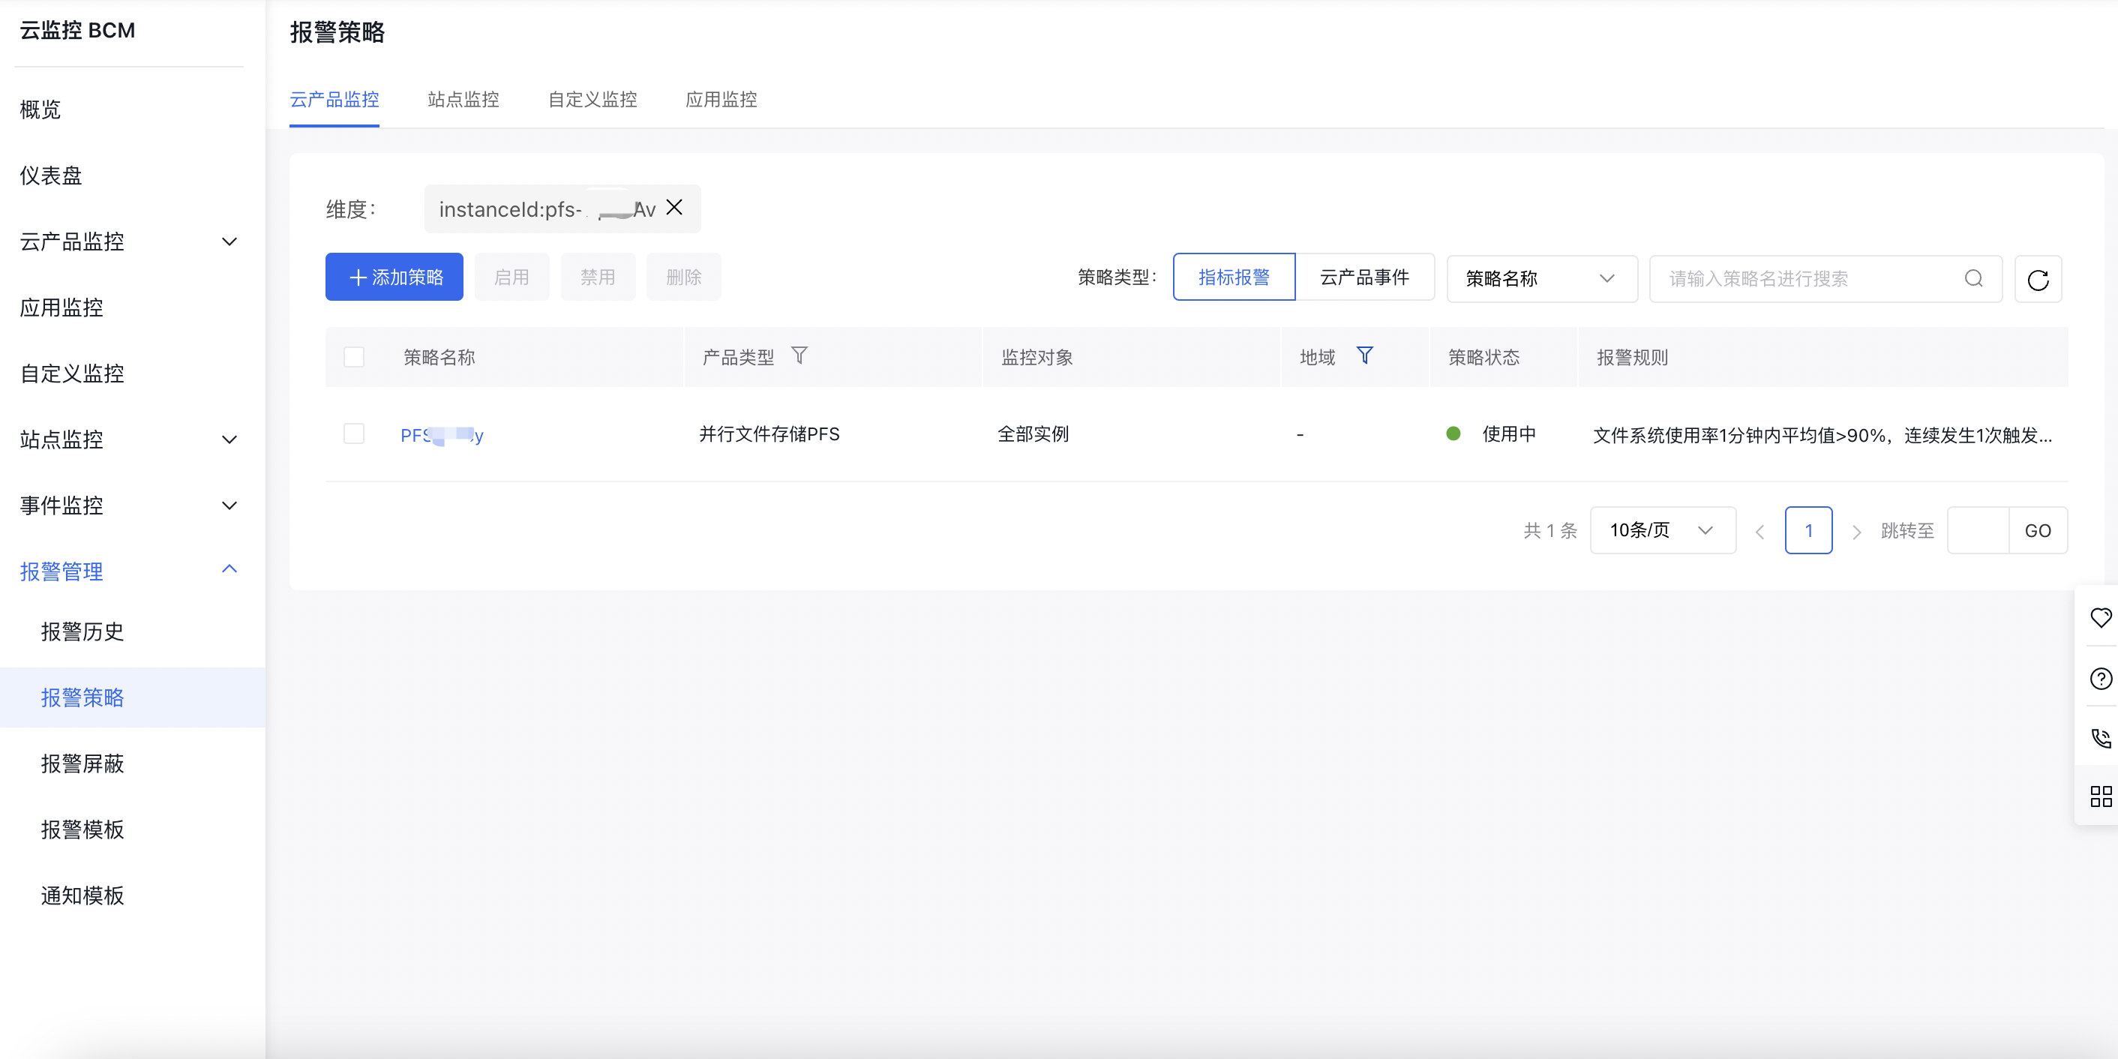Viewport: 2118px width, 1059px height.
Task: Click the 启用 button
Action: [x=511, y=277]
